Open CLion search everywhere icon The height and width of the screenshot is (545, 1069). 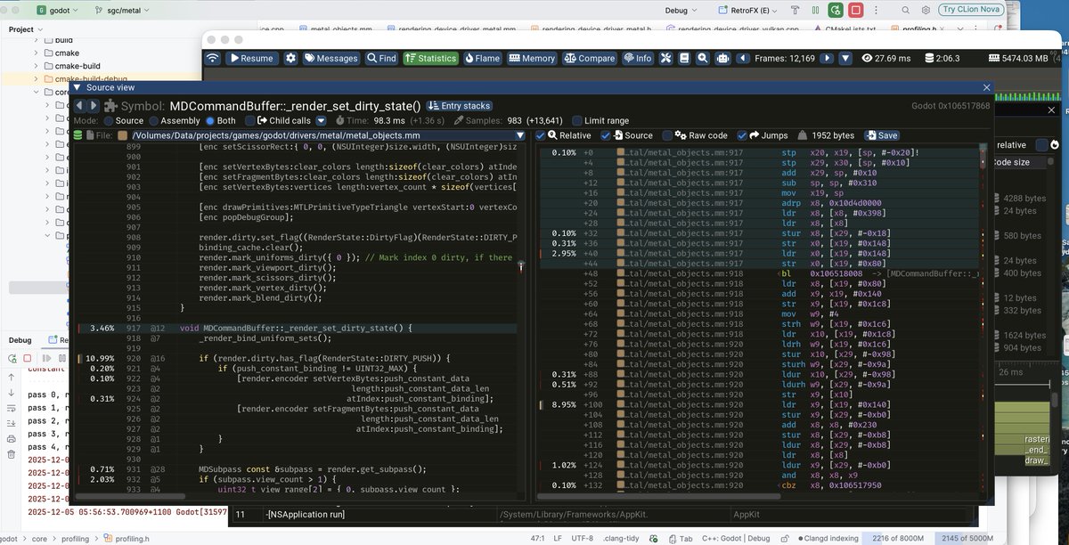[x=904, y=10]
